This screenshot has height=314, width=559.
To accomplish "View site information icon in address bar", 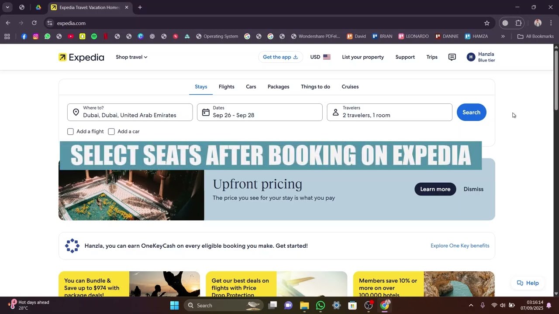I will [x=50, y=23].
